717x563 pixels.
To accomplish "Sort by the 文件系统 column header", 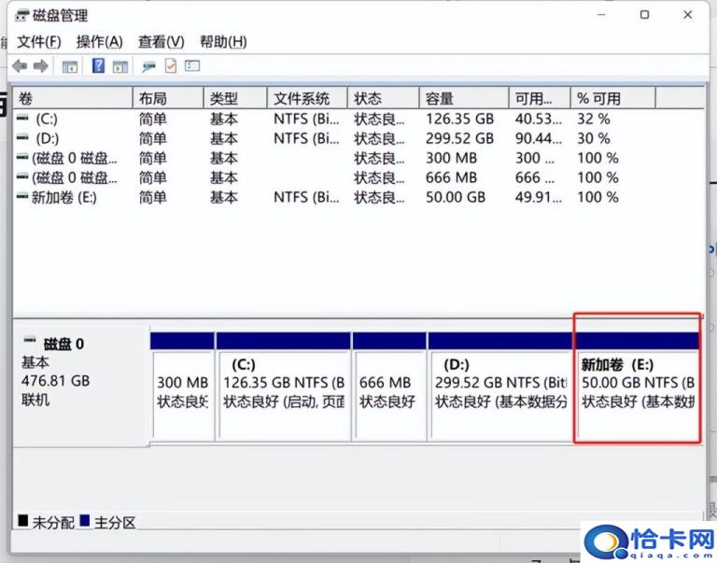I will 307,98.
